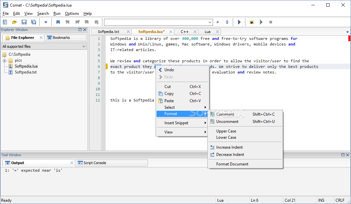Image resolution: width=351 pixels, height=204 pixels.
Task: Open the File menu
Action: [x=6, y=14]
